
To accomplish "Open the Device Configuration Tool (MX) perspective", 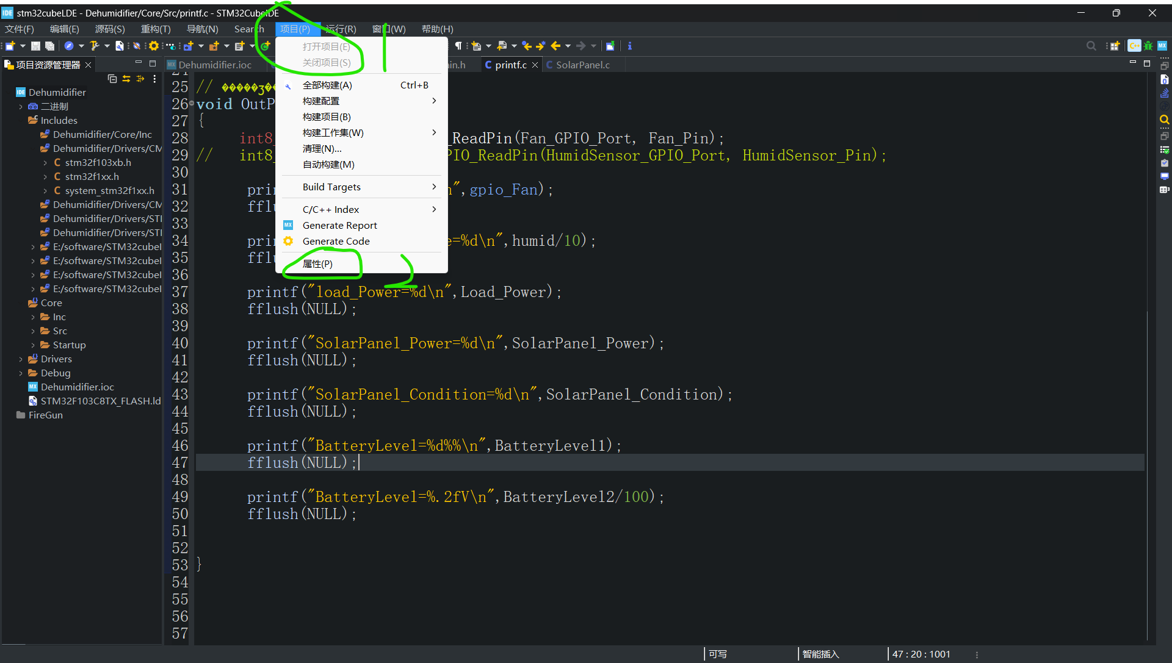I will [x=1162, y=46].
